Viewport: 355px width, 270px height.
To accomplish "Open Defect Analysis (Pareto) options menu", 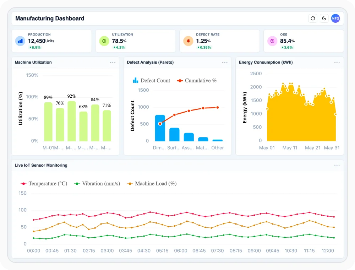I will coord(225,62).
